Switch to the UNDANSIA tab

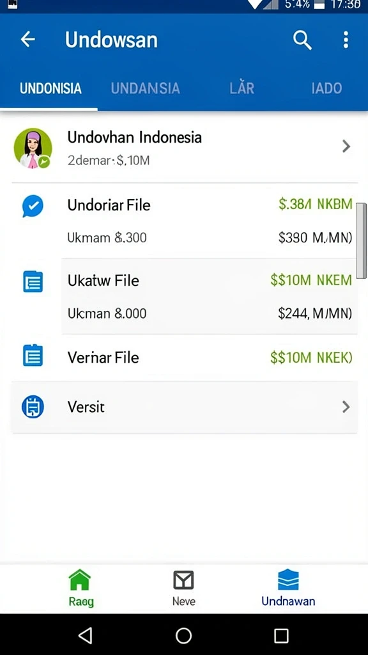point(145,88)
